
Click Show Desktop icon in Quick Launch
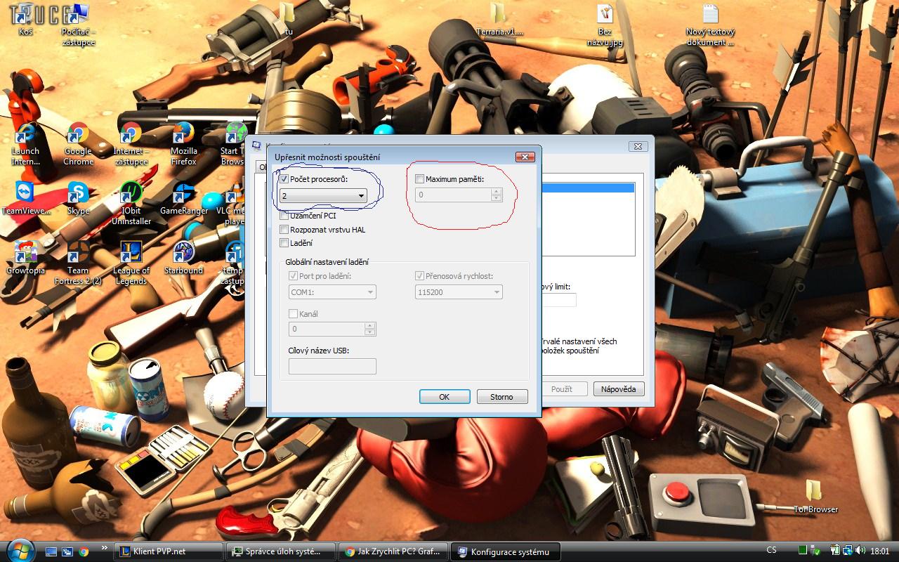(51, 551)
